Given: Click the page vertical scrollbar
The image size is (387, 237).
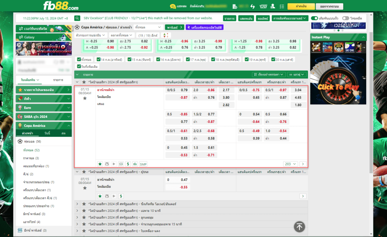Looking at the screenshot, I should (x=371, y=102).
